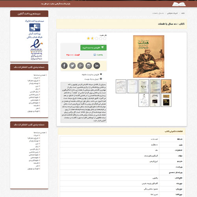Screen dimensions: 197x197
Task: Click the gray book description text box
Action: coord(84,102)
